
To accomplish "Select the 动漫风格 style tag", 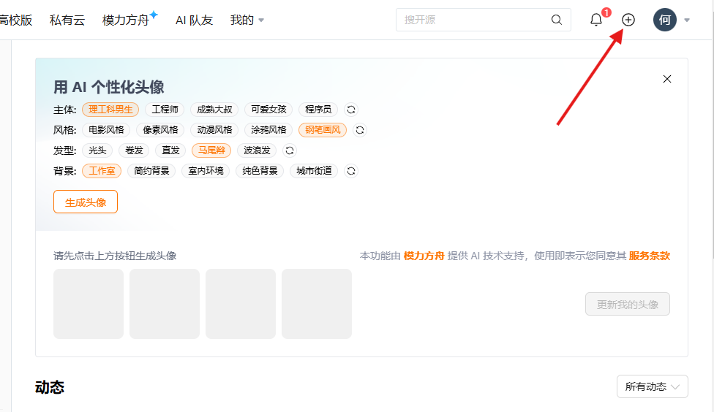I will click(214, 130).
